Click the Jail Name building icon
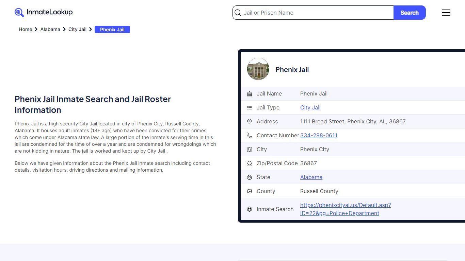The width and height of the screenshot is (465, 261). 250,94
